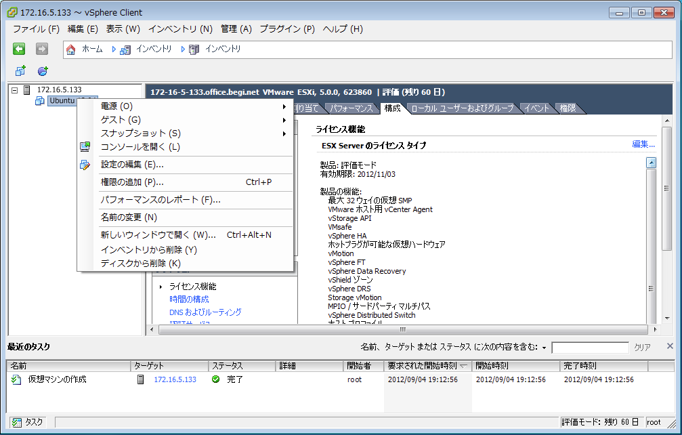The height and width of the screenshot is (435, 682).
Task: Click the open console icon in context menu
Action: [x=85, y=146]
